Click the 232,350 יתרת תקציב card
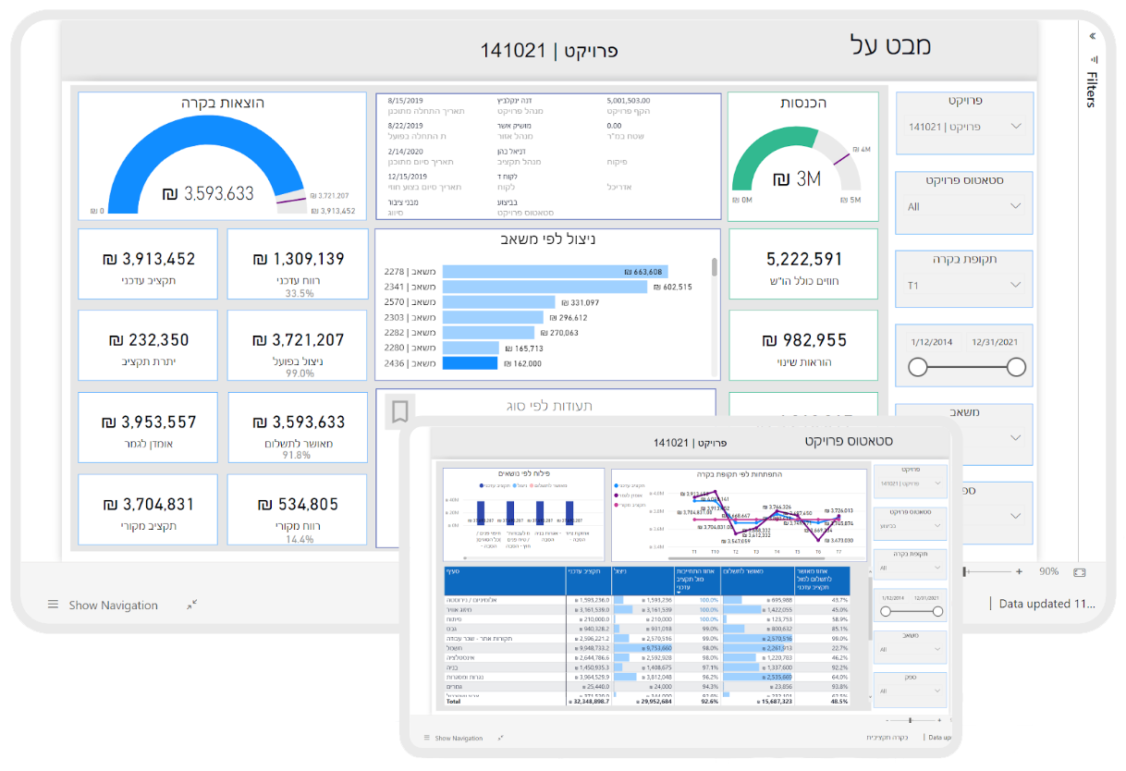1126x771 pixels. 148,345
